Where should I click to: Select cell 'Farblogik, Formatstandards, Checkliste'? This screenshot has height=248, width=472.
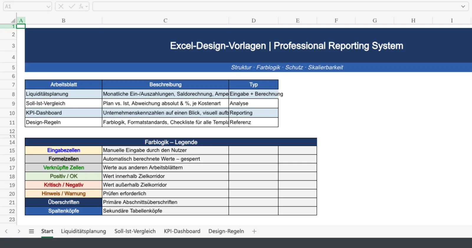coord(165,122)
